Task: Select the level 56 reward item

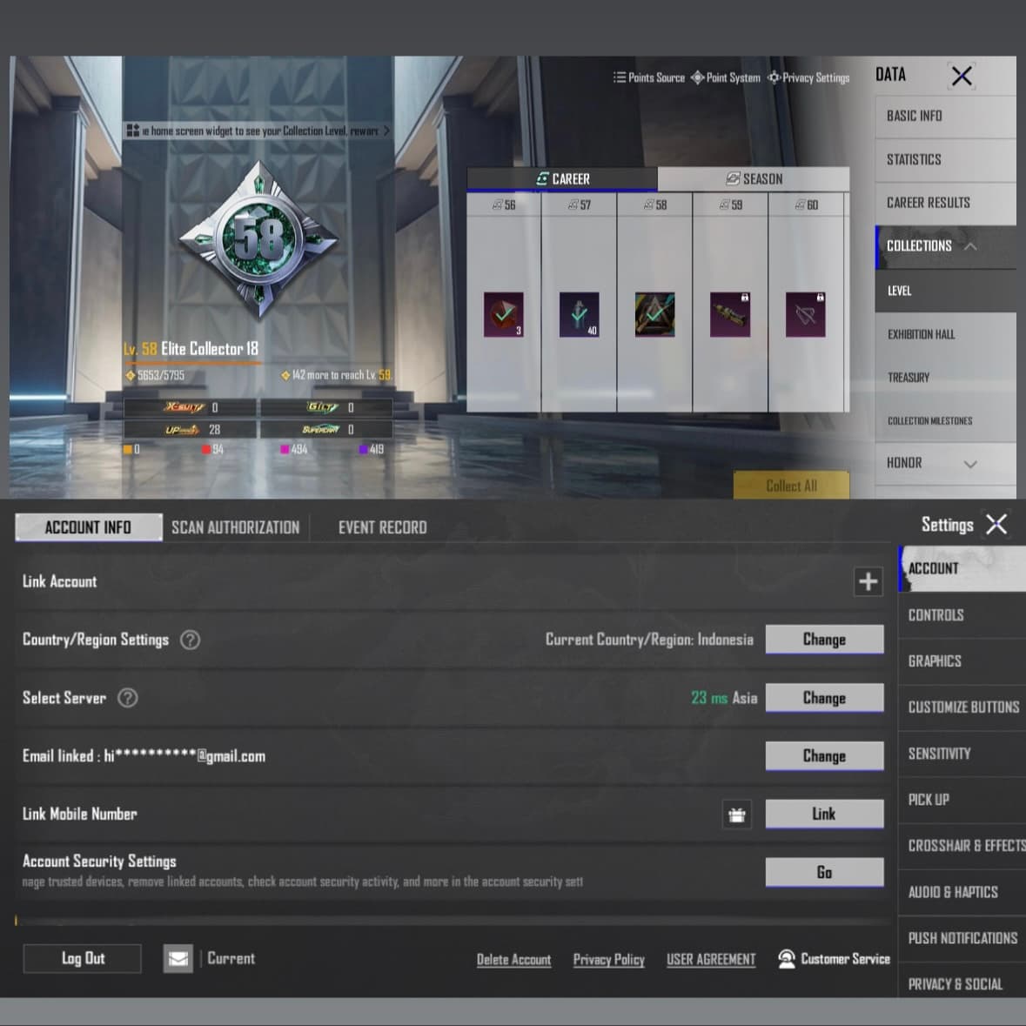Action: click(503, 315)
